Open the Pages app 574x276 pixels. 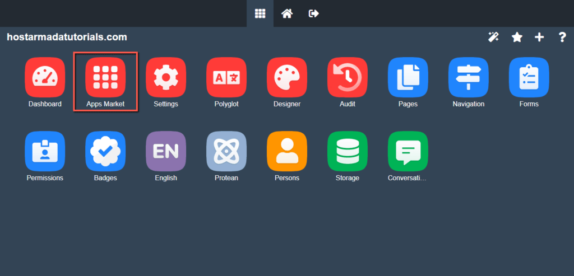click(x=408, y=77)
